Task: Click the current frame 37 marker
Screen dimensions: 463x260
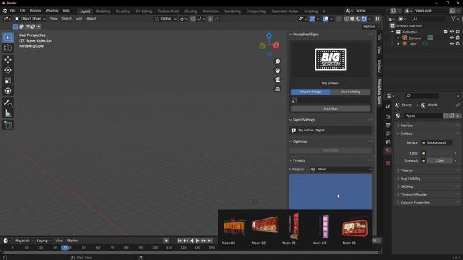Action: (x=66, y=248)
